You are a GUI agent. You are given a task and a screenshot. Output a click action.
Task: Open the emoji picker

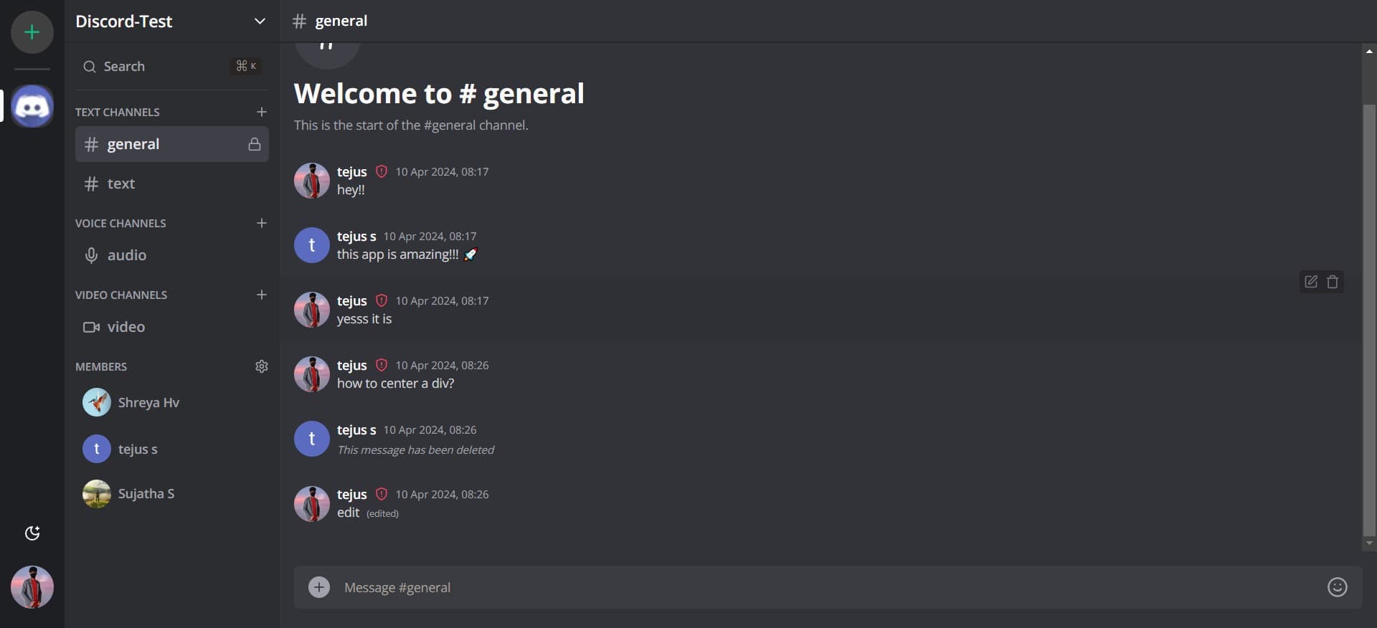coord(1337,587)
